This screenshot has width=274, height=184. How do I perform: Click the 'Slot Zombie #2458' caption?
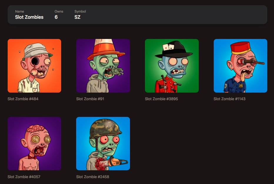[x=93, y=177]
